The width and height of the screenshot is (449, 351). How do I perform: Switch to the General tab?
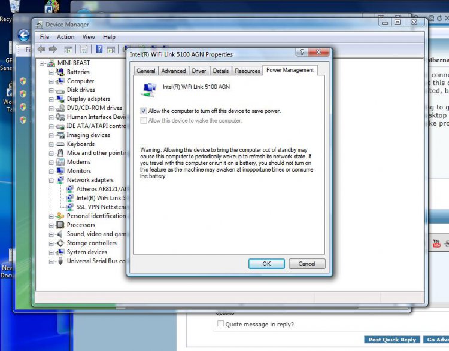(x=146, y=71)
